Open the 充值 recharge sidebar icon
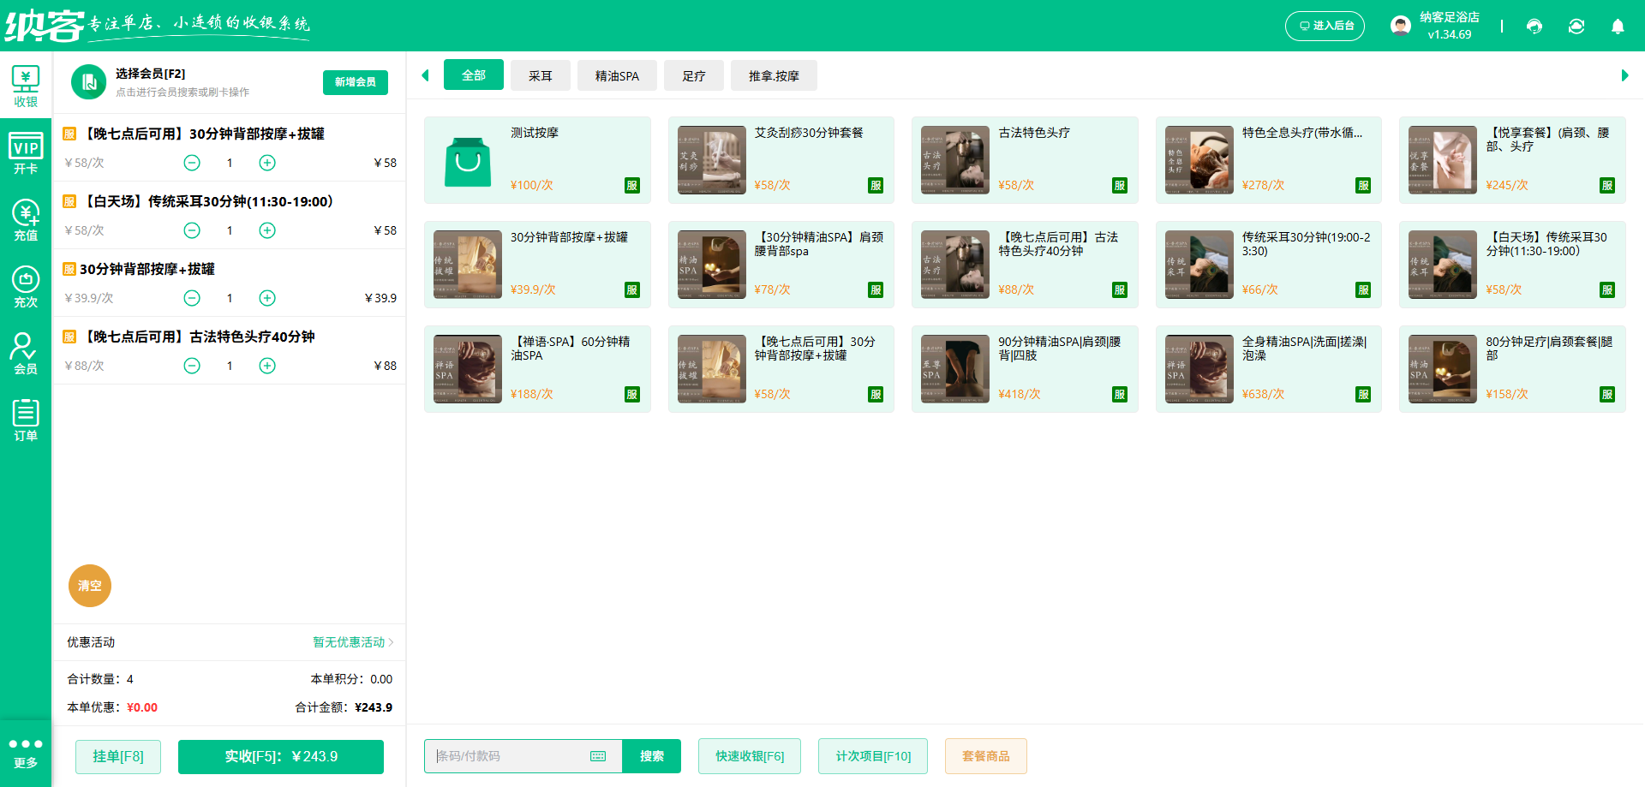Image resolution: width=1645 pixels, height=787 pixels. 26,219
